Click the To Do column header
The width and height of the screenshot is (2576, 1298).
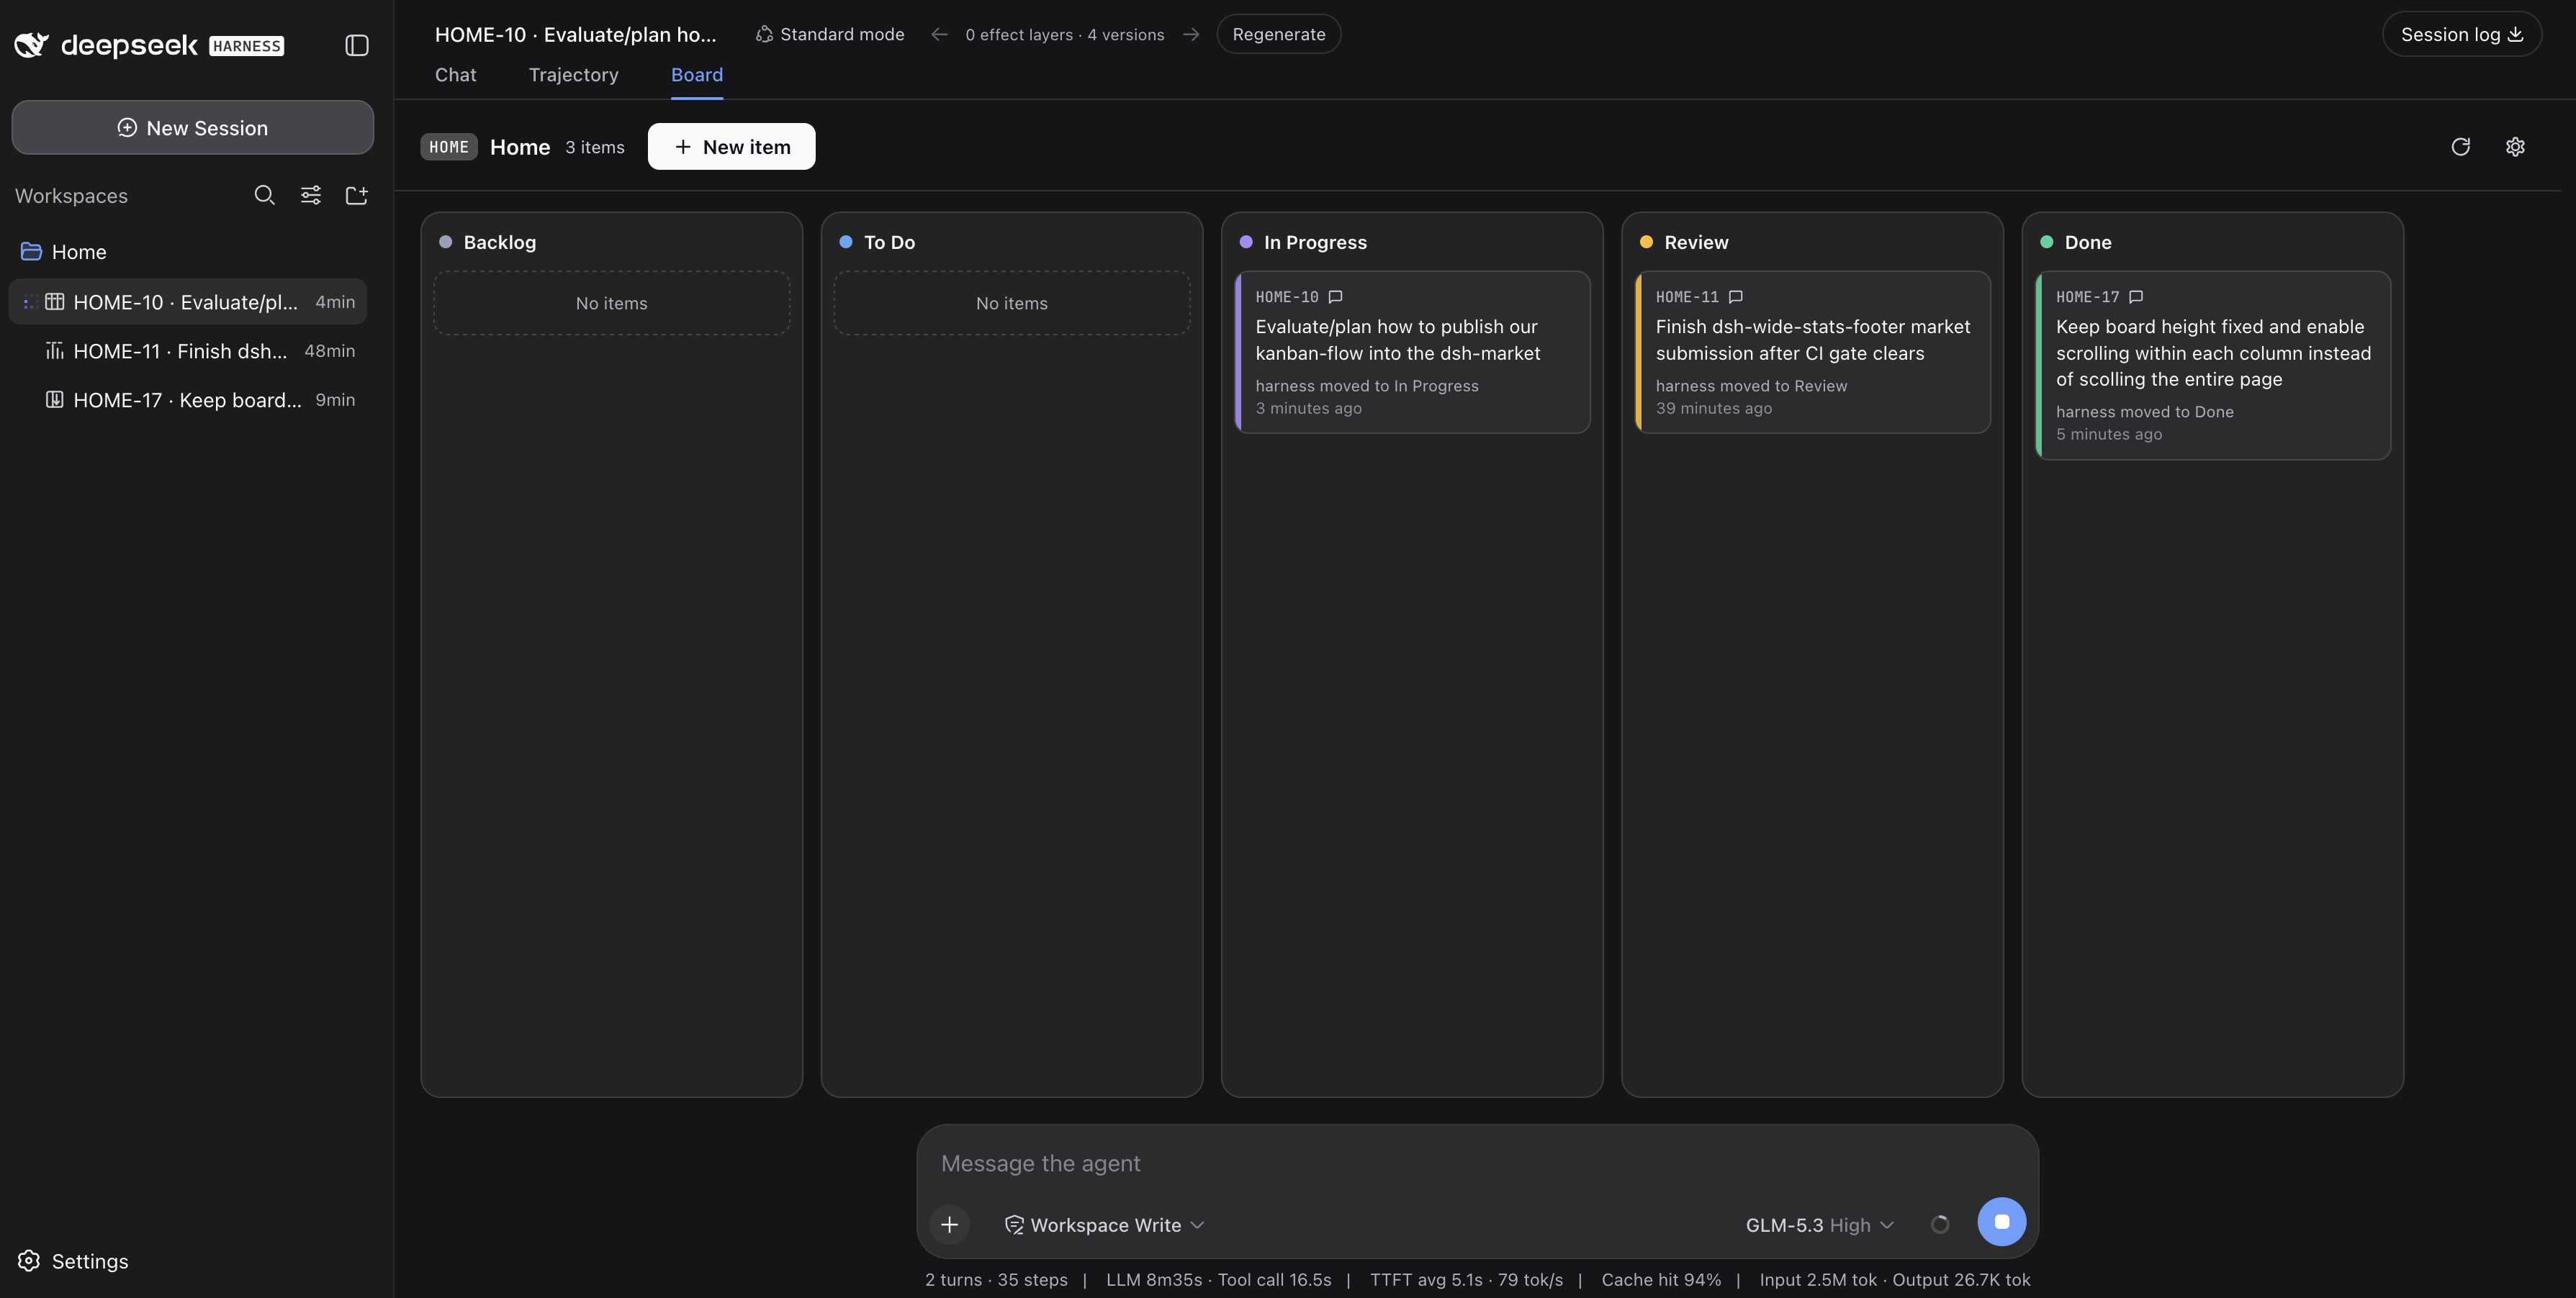click(889, 242)
